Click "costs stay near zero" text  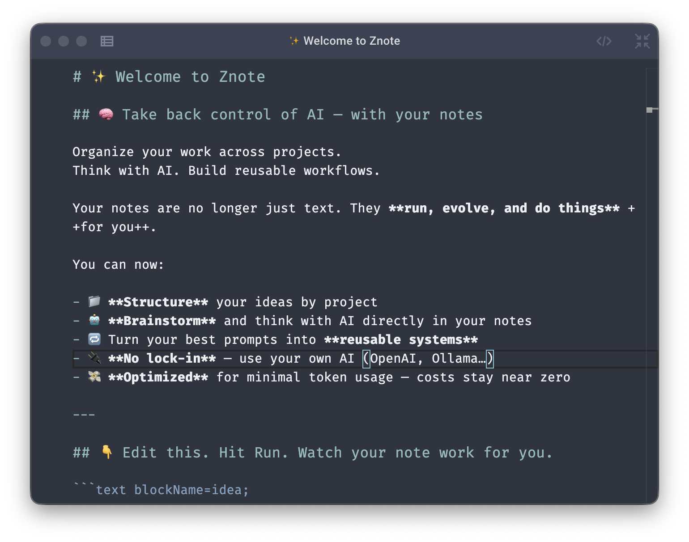click(x=493, y=377)
